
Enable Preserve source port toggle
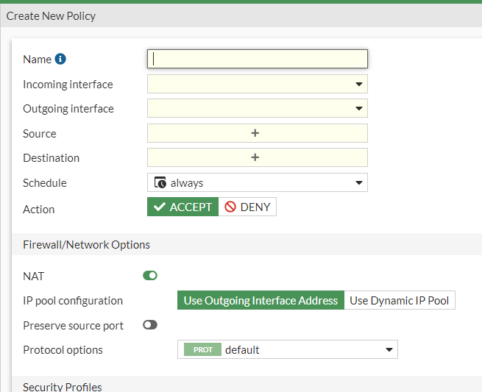(x=150, y=325)
